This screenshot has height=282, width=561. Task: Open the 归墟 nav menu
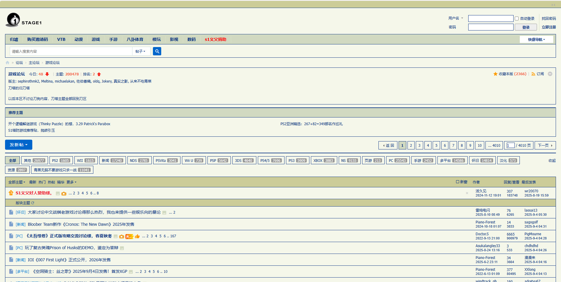pos(14,39)
